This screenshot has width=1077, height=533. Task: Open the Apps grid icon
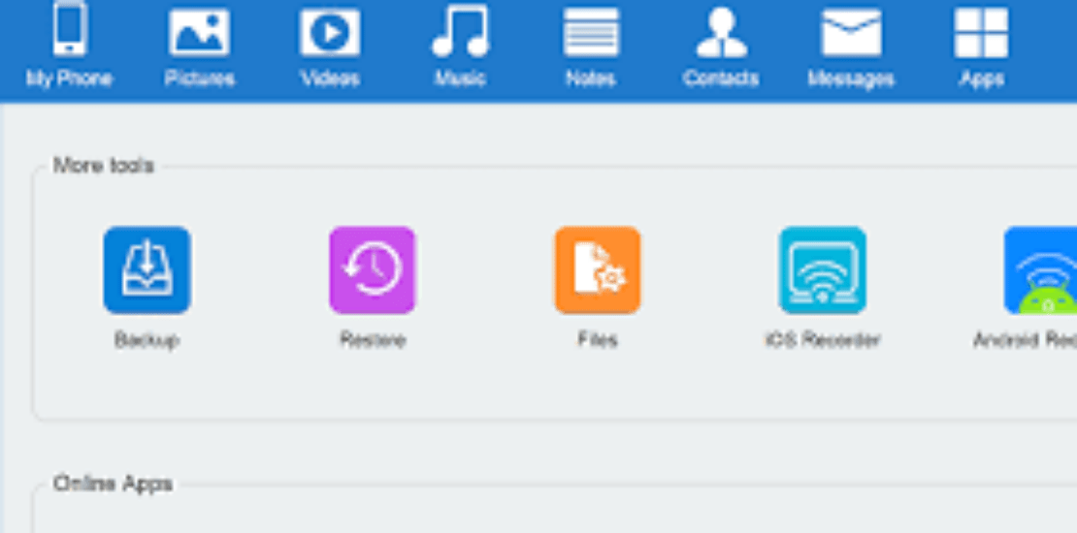pos(982,32)
